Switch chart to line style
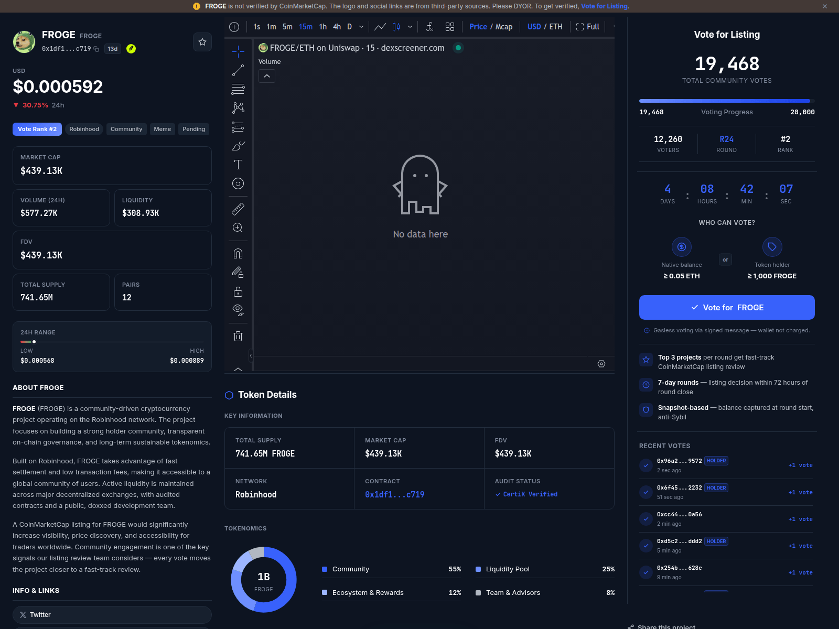839x629 pixels. tap(380, 27)
